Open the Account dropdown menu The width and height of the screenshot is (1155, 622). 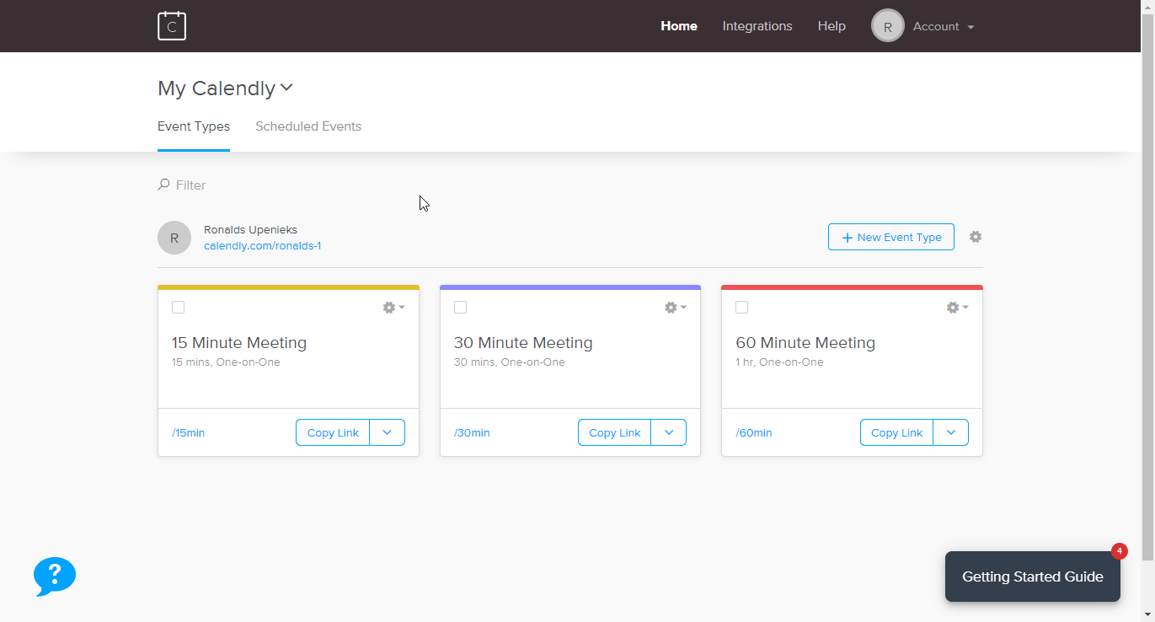943,25
